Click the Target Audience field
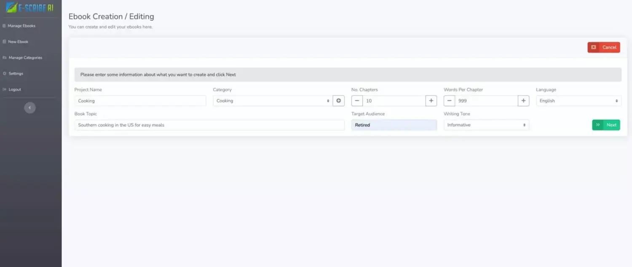 pos(394,125)
